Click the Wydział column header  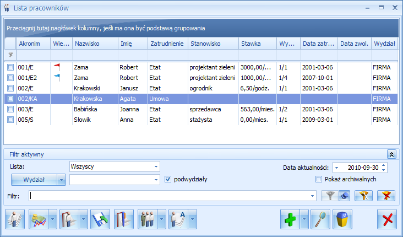point(384,44)
